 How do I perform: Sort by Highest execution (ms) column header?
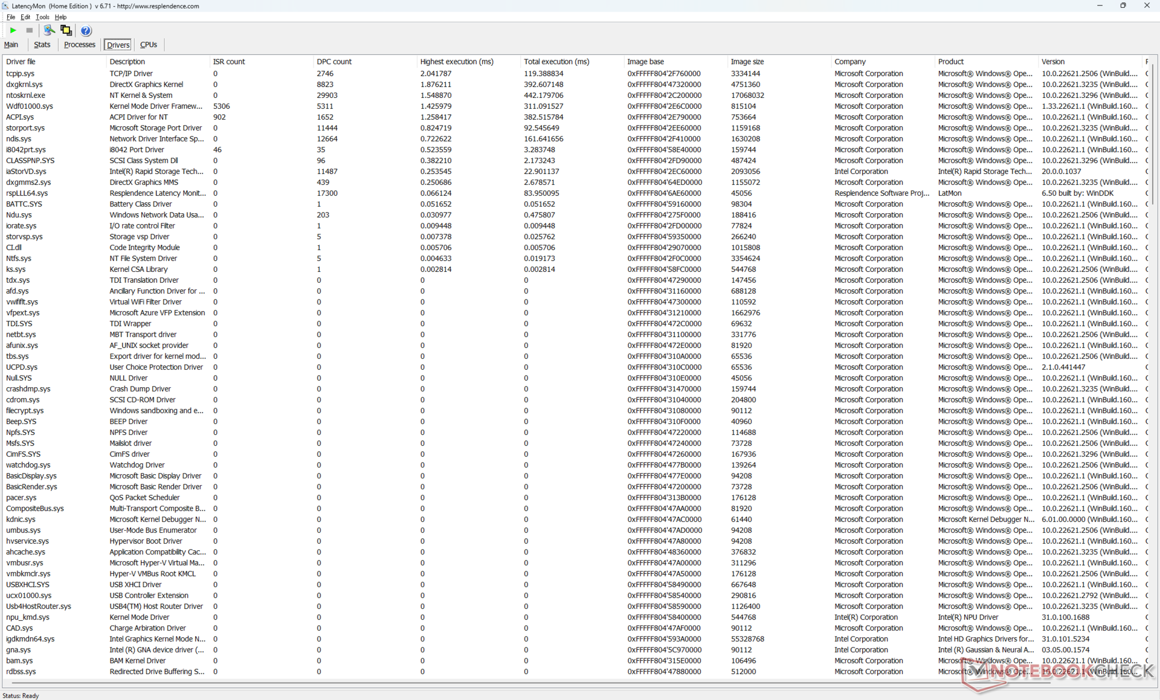click(457, 62)
